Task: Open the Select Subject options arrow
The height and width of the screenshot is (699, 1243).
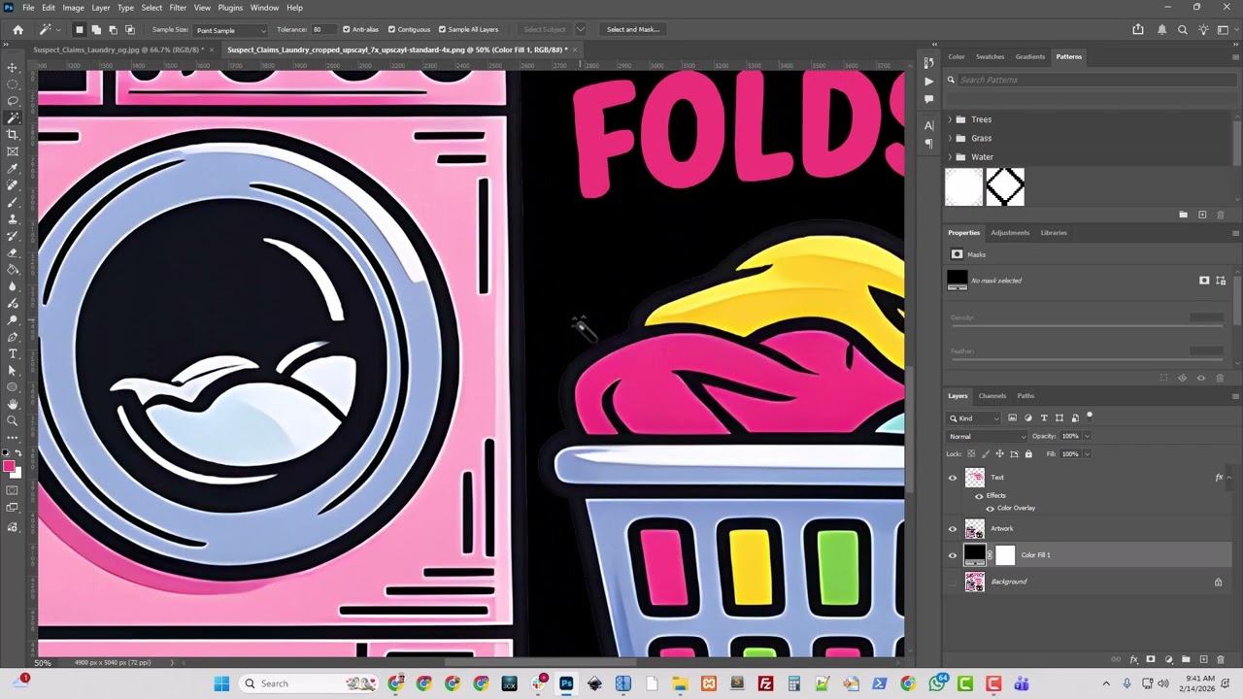Action: click(580, 29)
